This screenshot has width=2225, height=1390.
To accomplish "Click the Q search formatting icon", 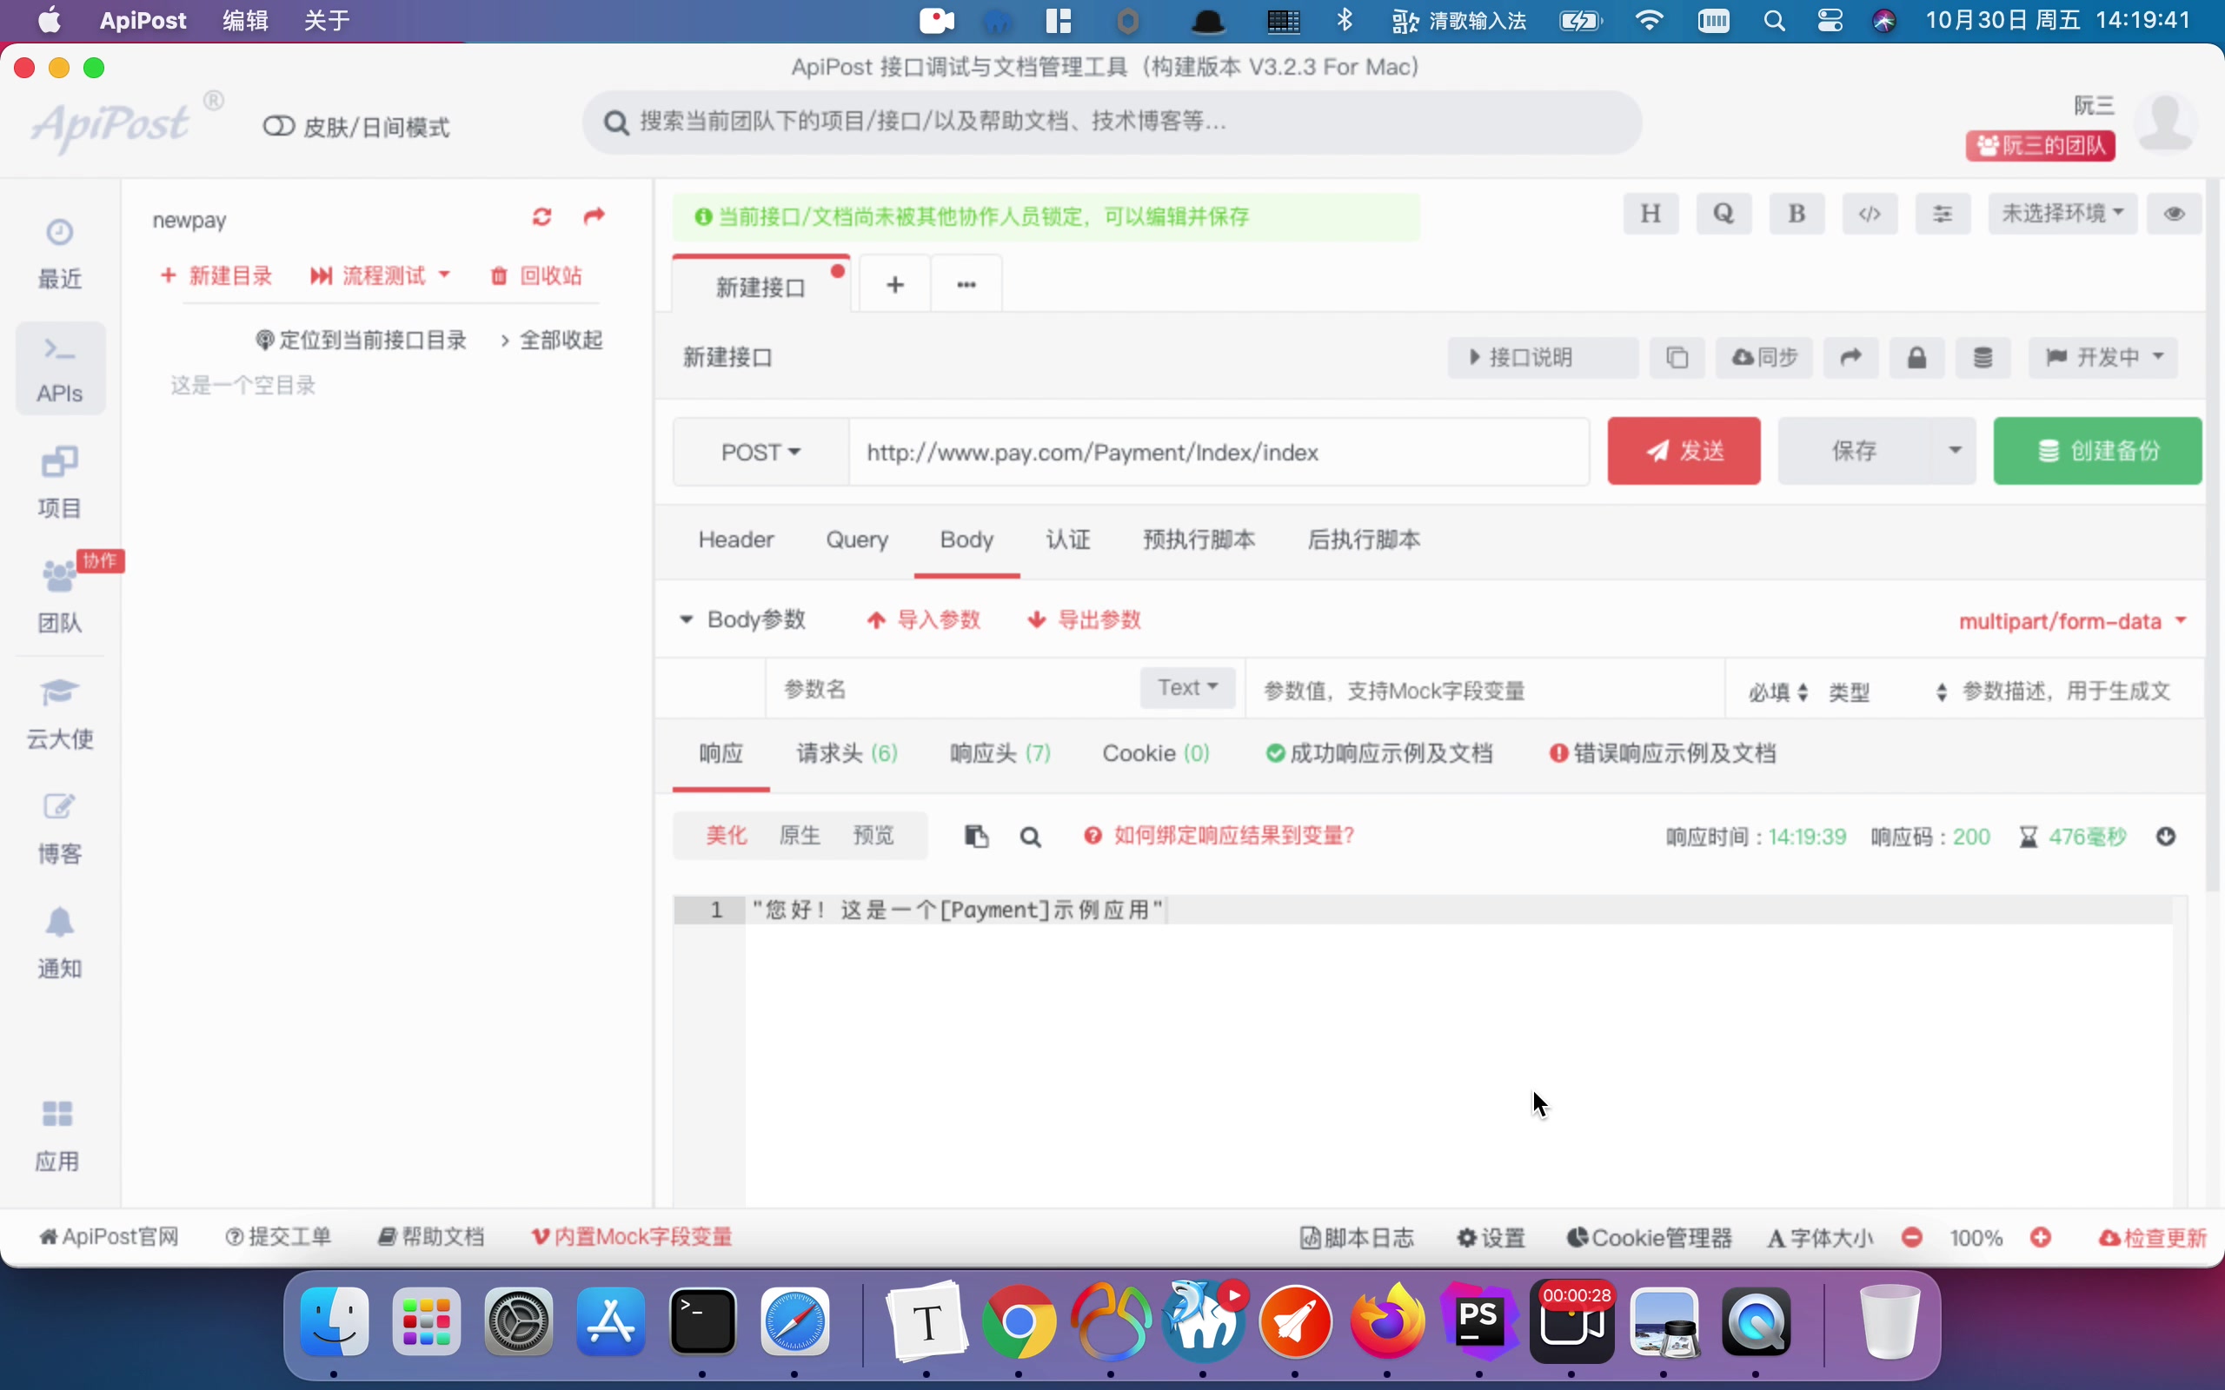I will click(x=1724, y=213).
